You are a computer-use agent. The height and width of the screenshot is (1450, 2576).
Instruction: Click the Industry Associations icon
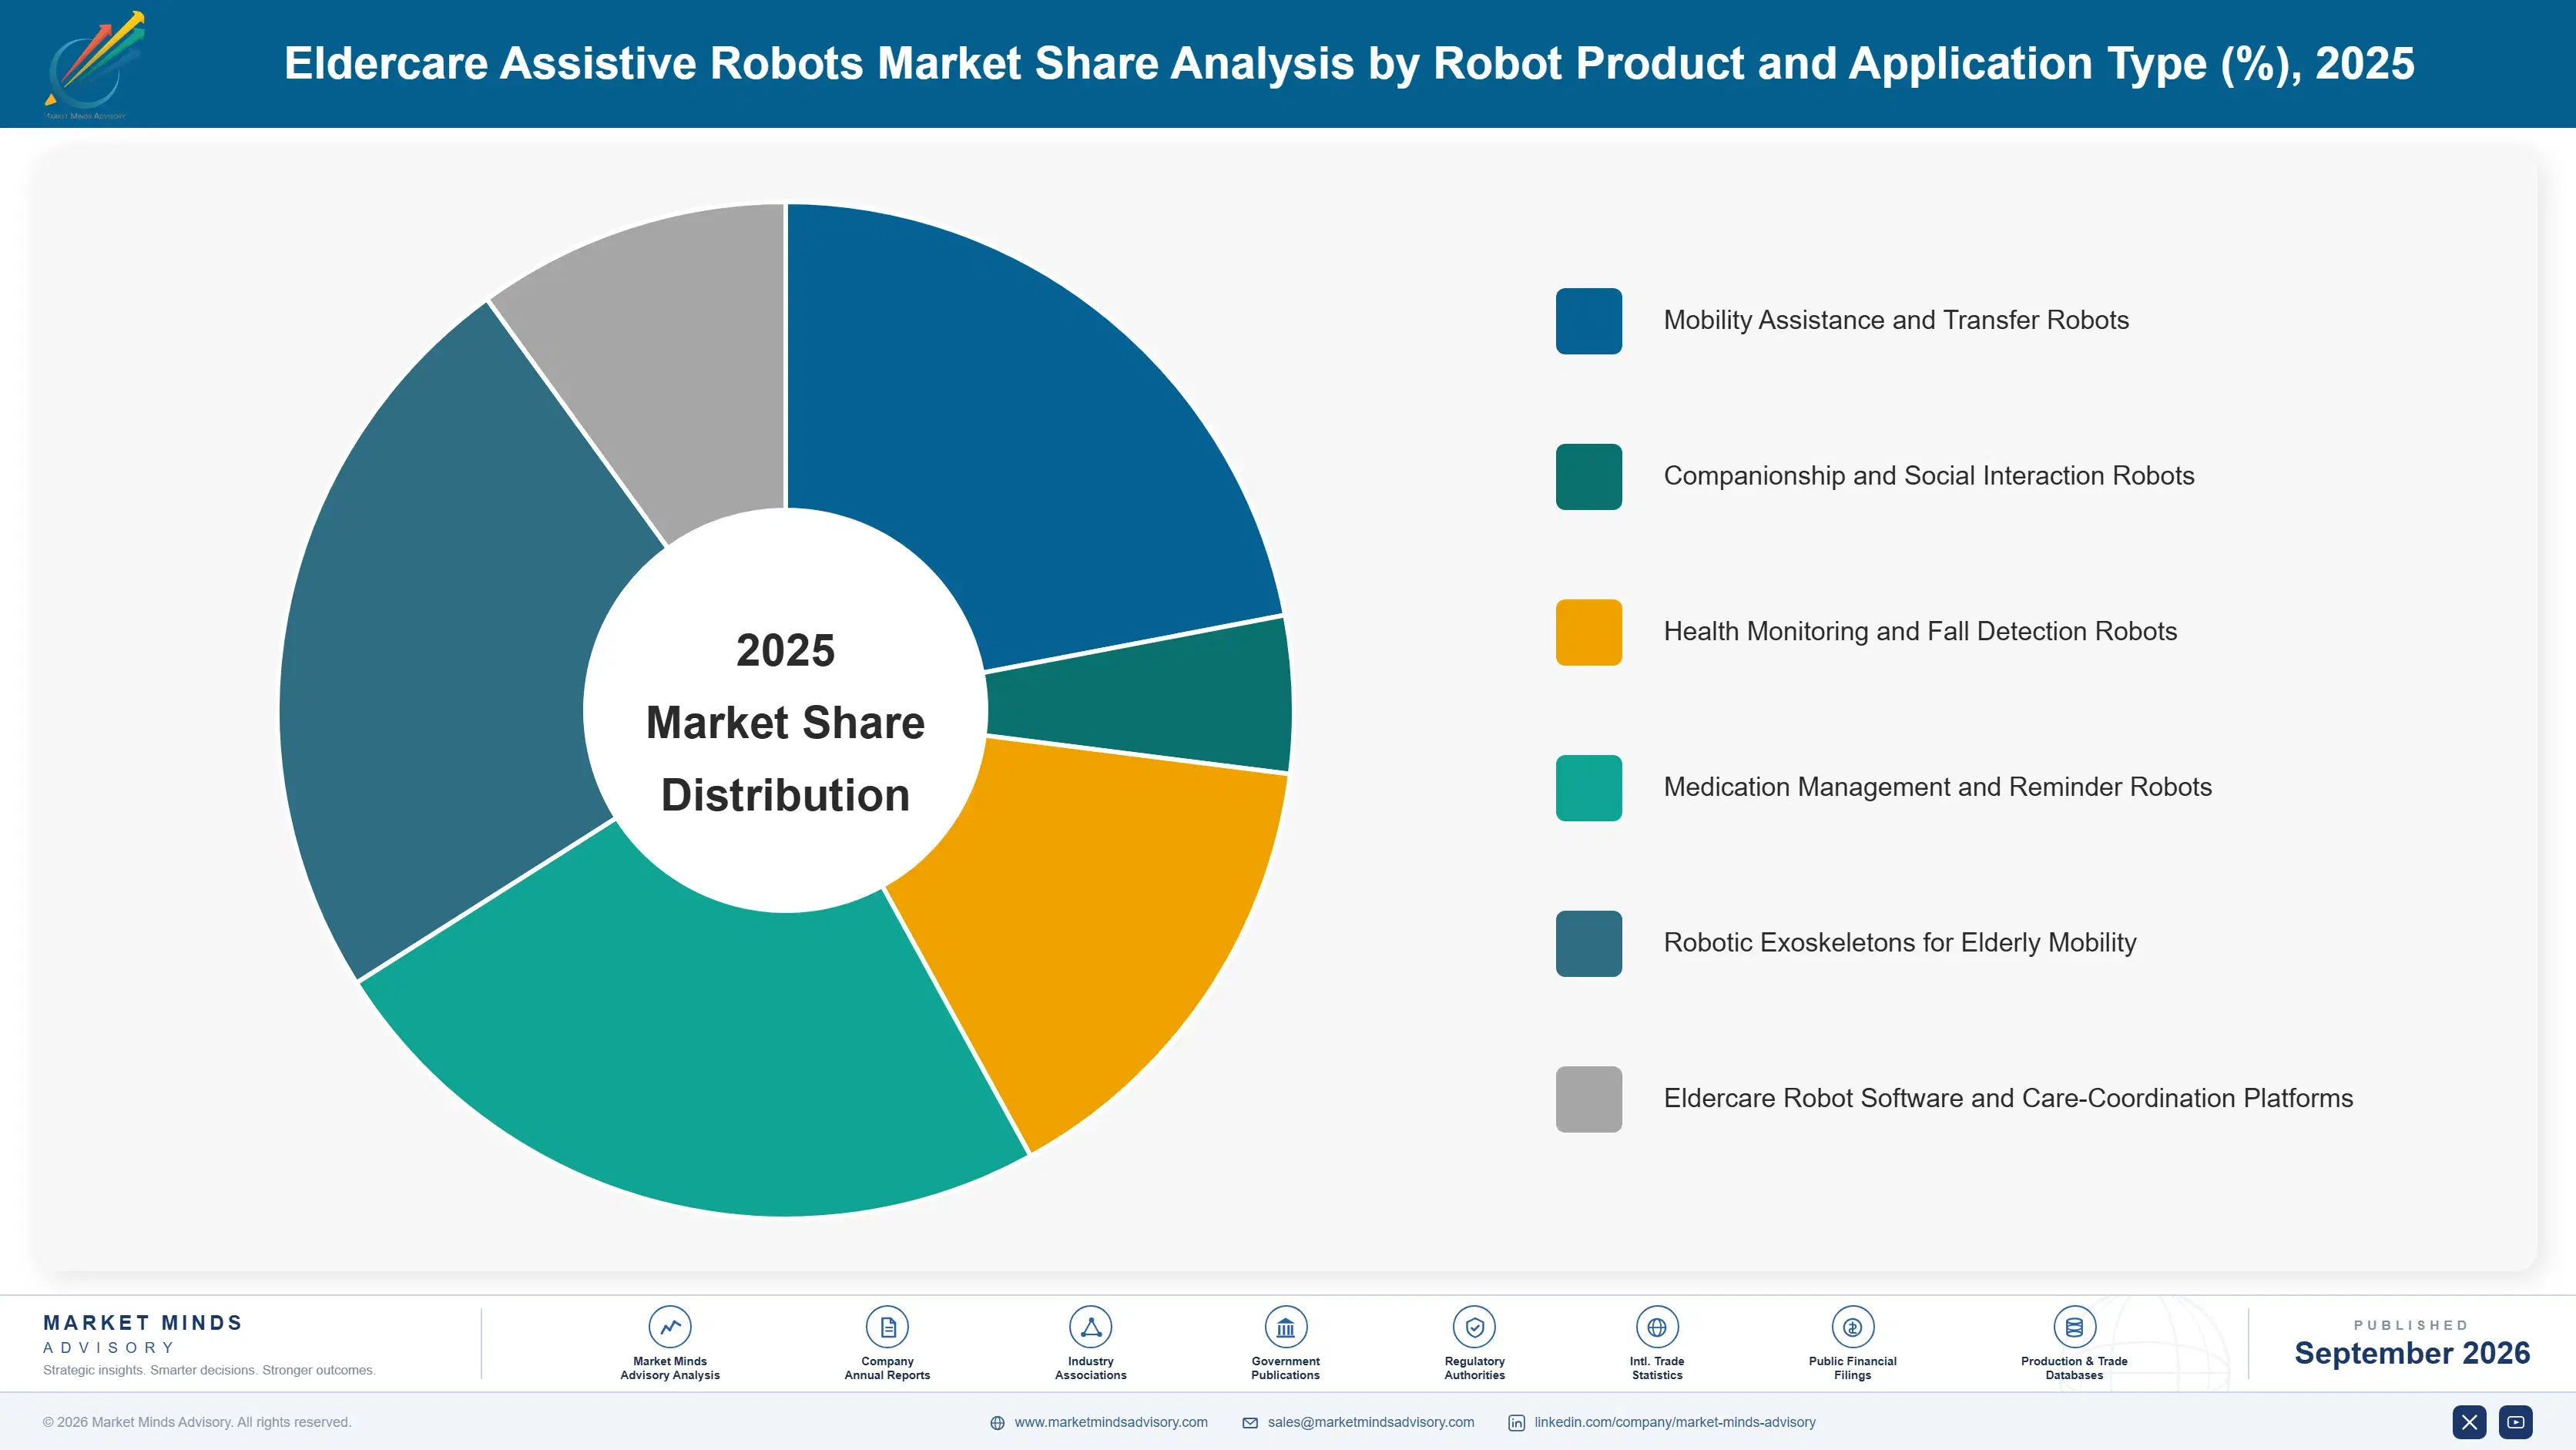coord(1090,1327)
